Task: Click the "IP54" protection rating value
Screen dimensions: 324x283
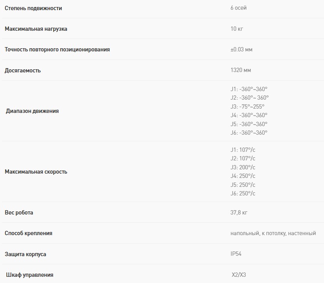Action: [236, 254]
